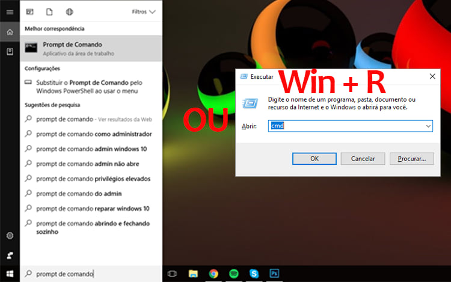451x282 pixels.
Task: Expand the Abrir combo box dropdown arrow
Action: pos(428,126)
